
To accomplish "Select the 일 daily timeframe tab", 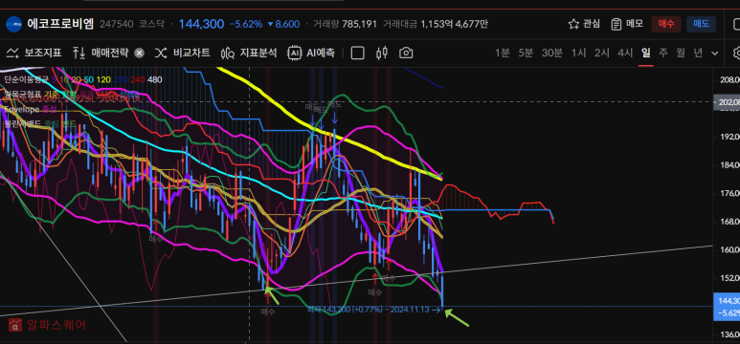I will 645,53.
